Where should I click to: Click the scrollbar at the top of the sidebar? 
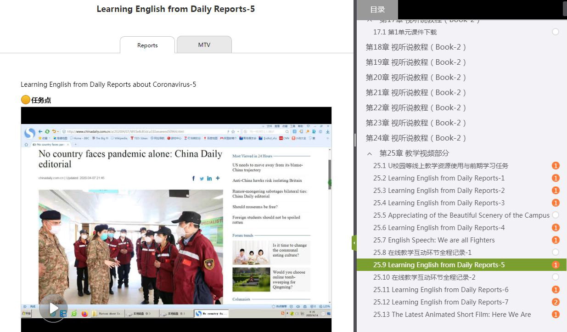click(564, 9)
